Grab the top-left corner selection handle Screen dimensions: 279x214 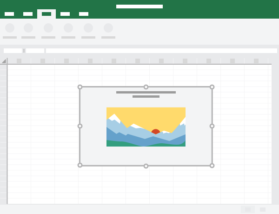[x=80, y=87]
